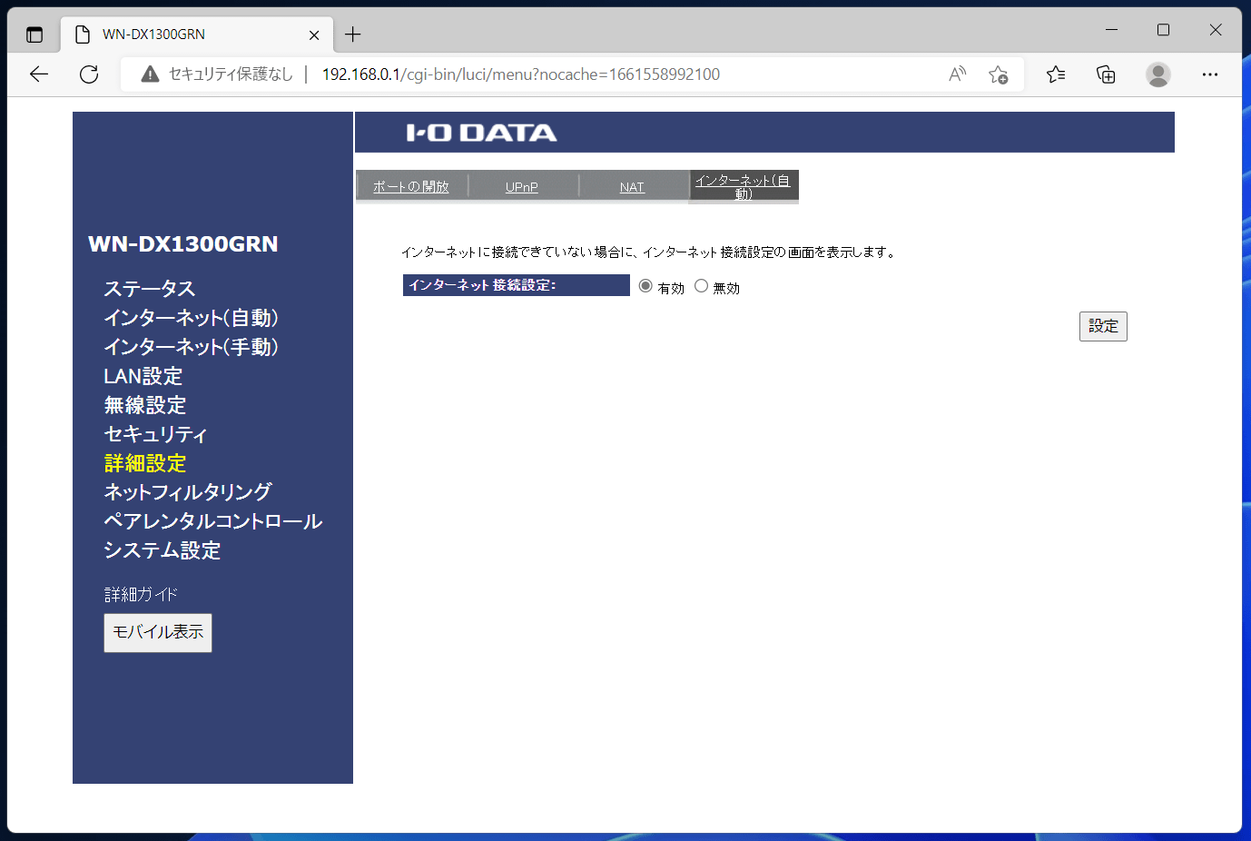Add this page to favorites star icon

point(998,74)
